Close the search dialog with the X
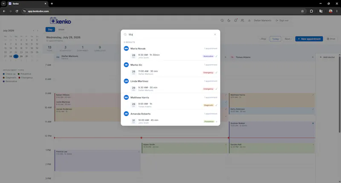 (x=215, y=34)
